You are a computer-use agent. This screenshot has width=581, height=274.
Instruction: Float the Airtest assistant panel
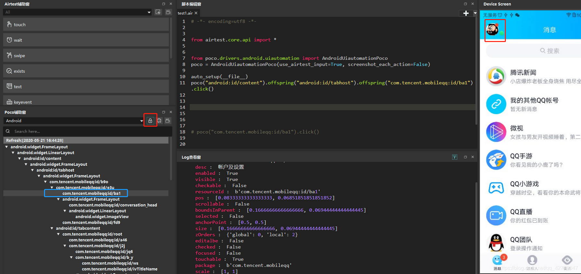164,4
